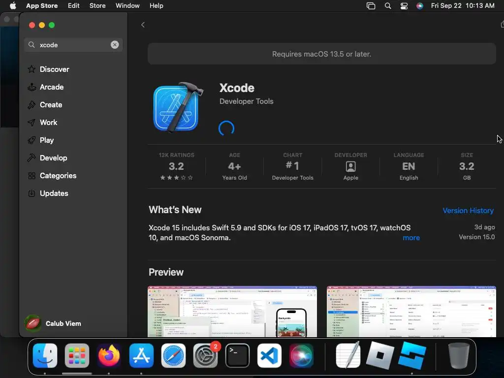The width and height of the screenshot is (504, 378).
Task: Click the date and time in menu bar
Action: point(463,5)
